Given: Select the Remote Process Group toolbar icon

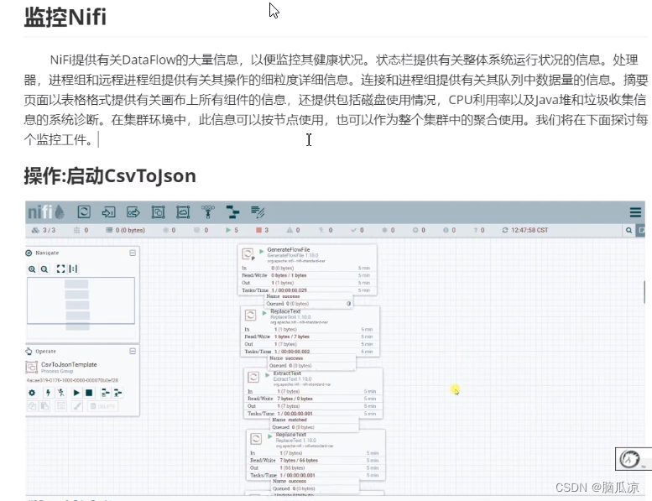Looking at the screenshot, I should [x=183, y=212].
